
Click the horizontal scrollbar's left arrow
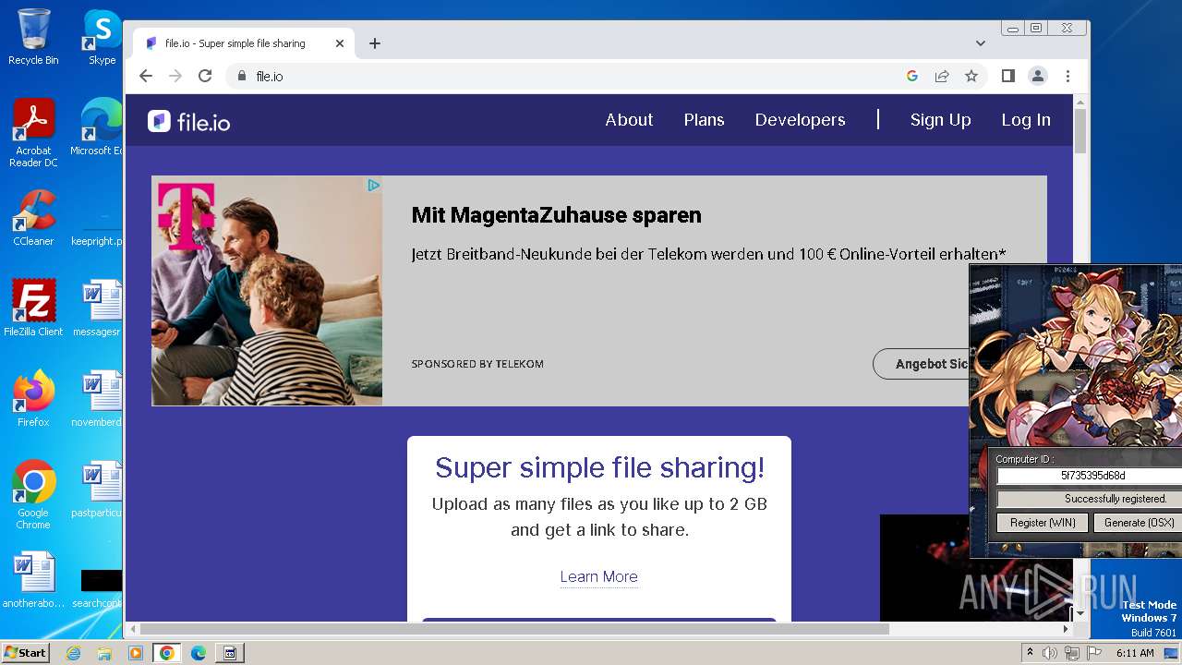coord(132,629)
